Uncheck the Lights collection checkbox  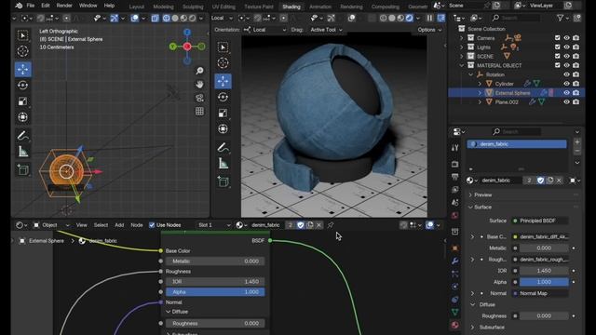point(557,47)
